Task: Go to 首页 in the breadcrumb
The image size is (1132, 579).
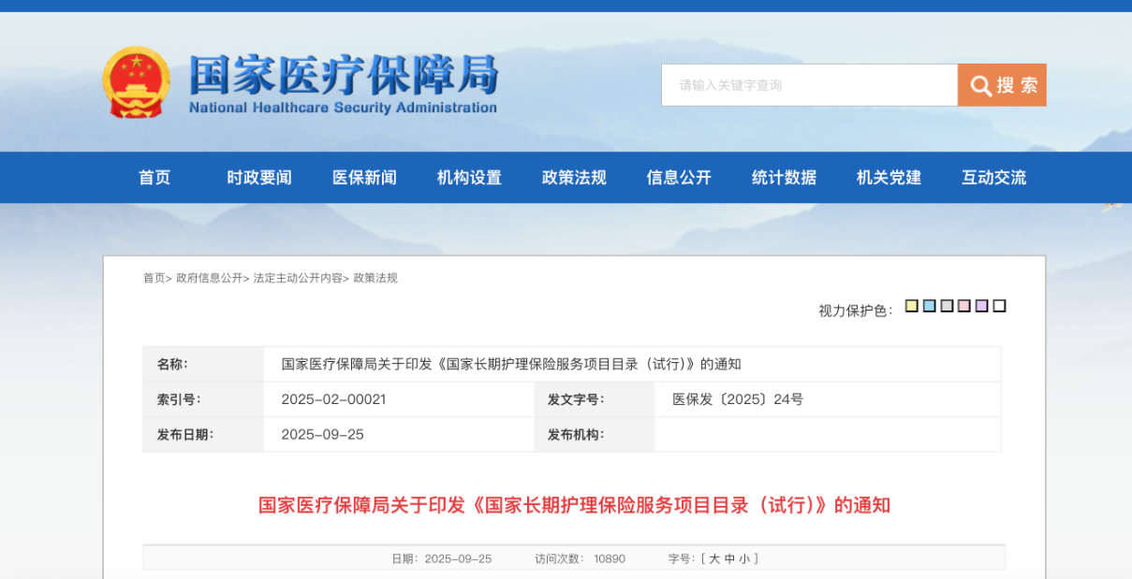Action: pos(154,278)
